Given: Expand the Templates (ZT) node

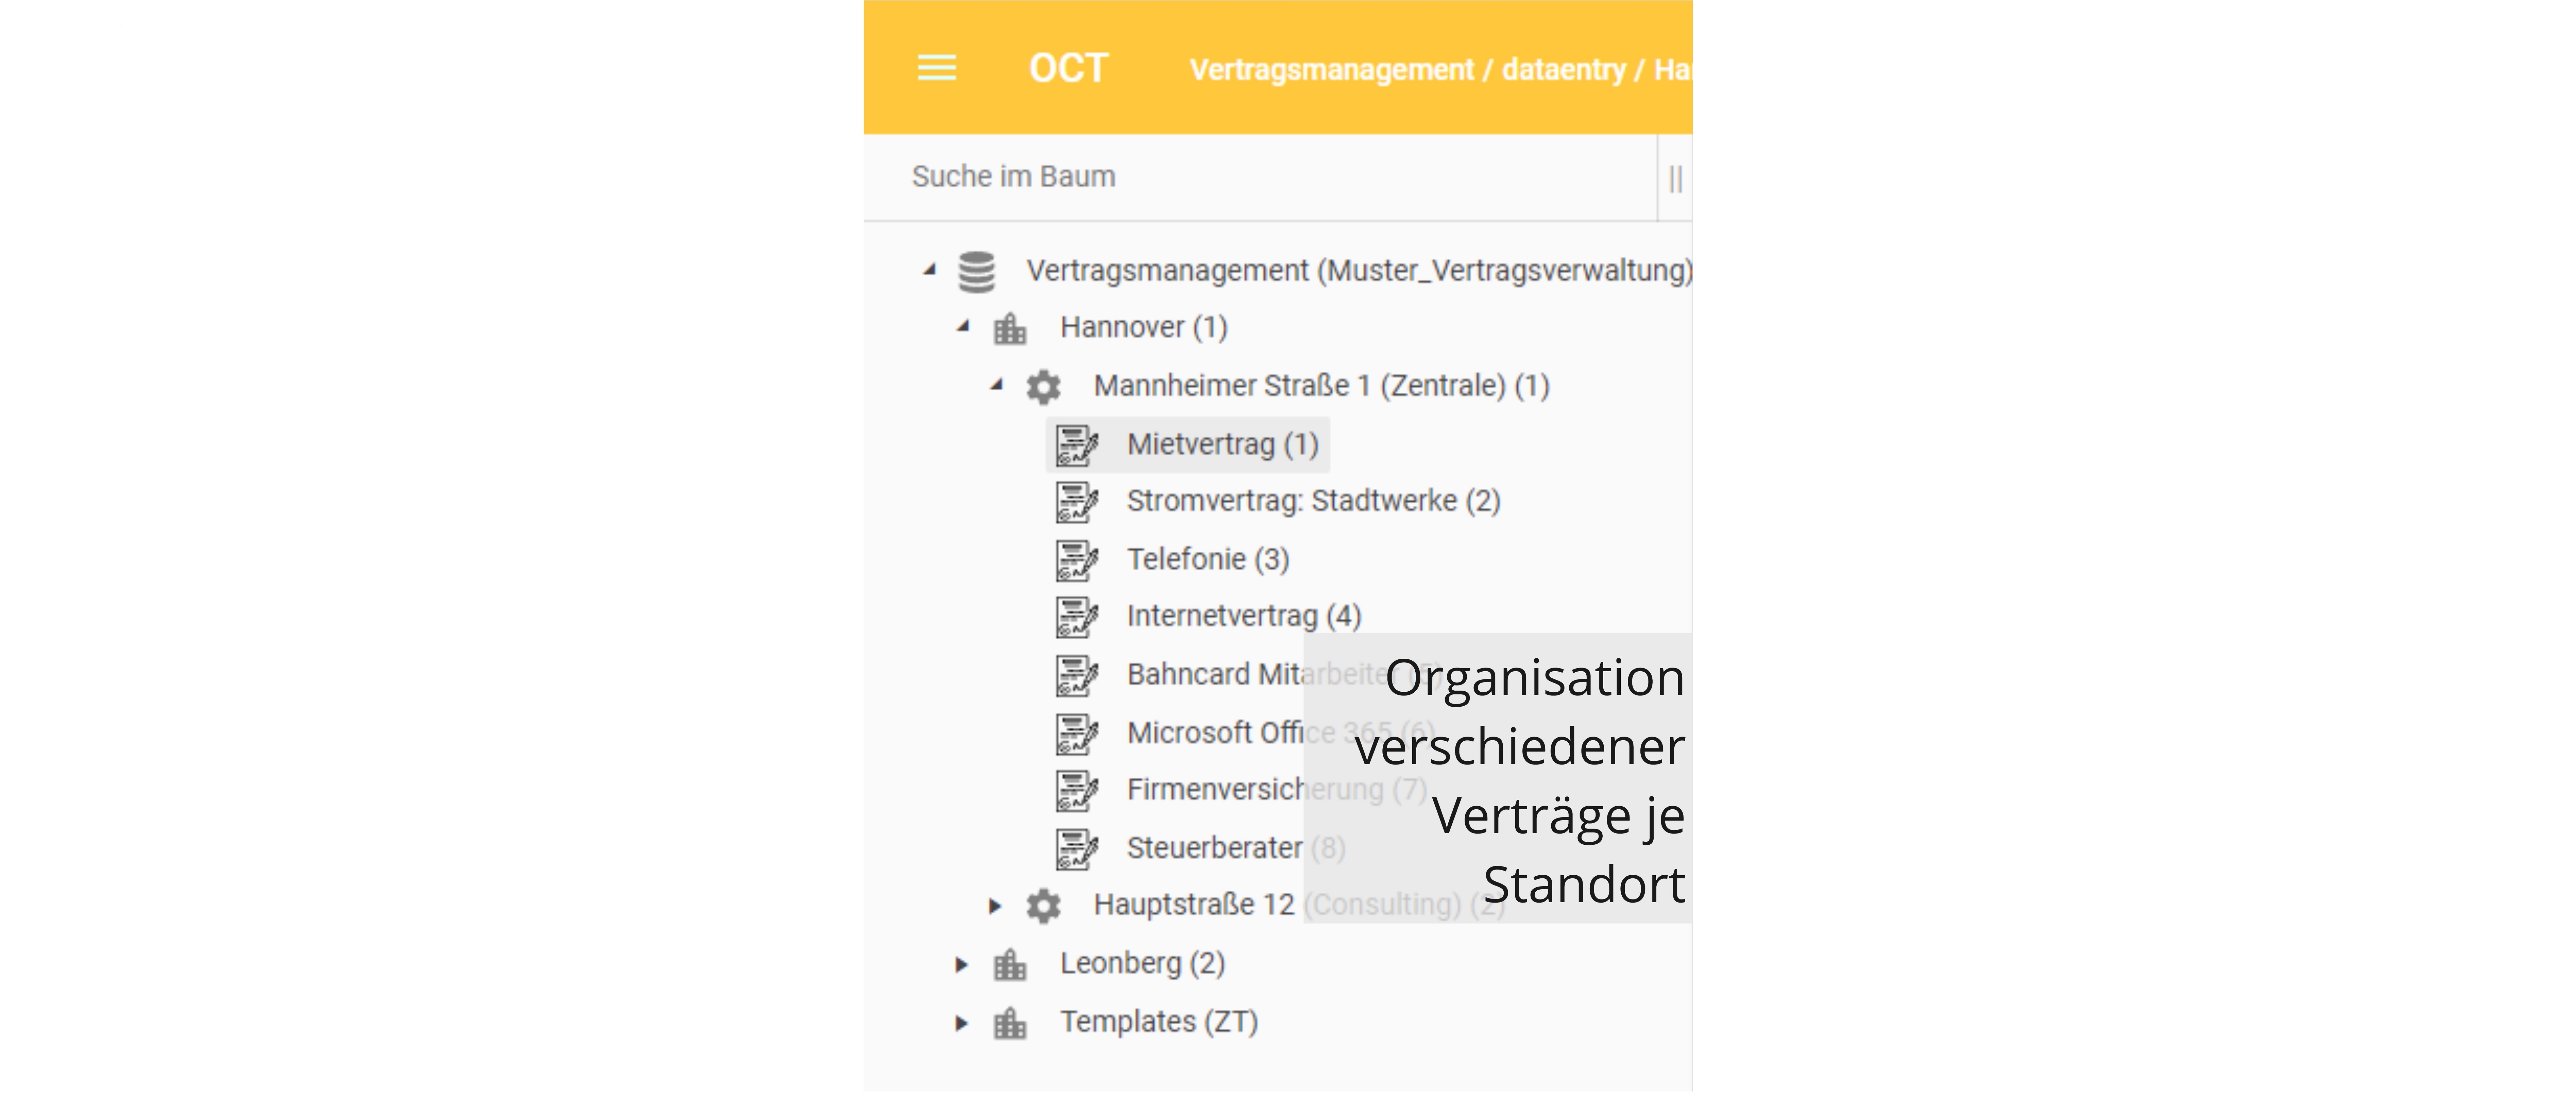Looking at the screenshot, I should 961,1023.
